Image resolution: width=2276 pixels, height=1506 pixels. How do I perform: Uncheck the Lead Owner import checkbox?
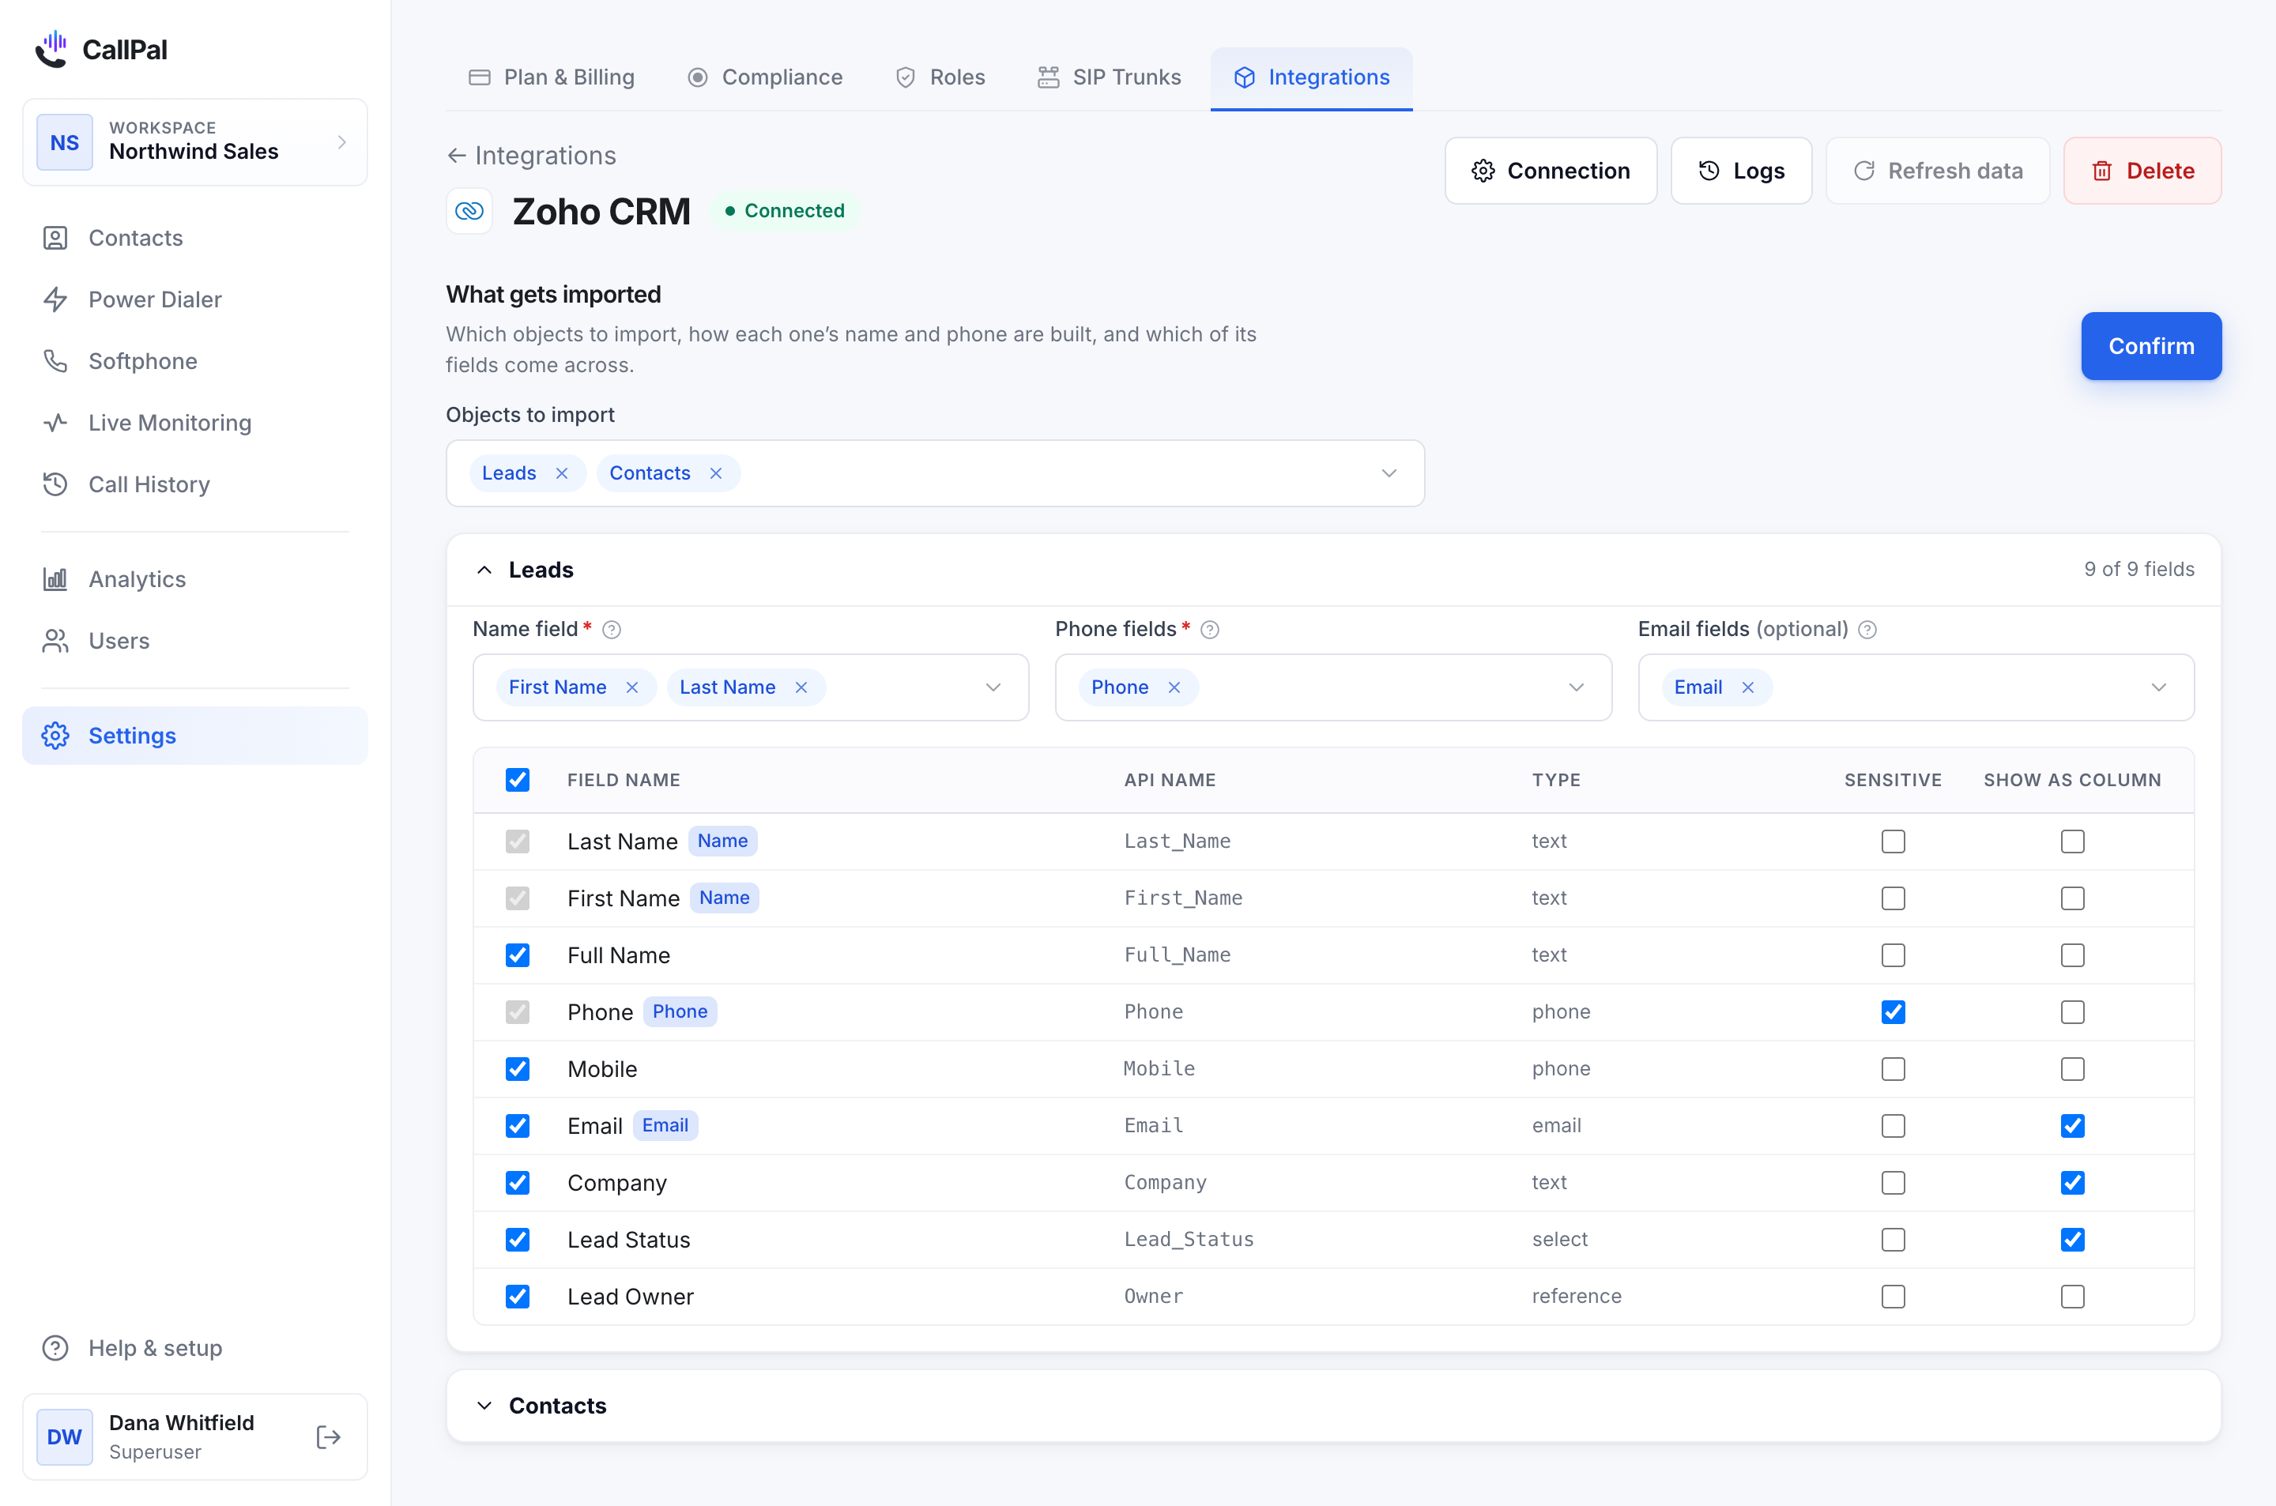pos(518,1297)
